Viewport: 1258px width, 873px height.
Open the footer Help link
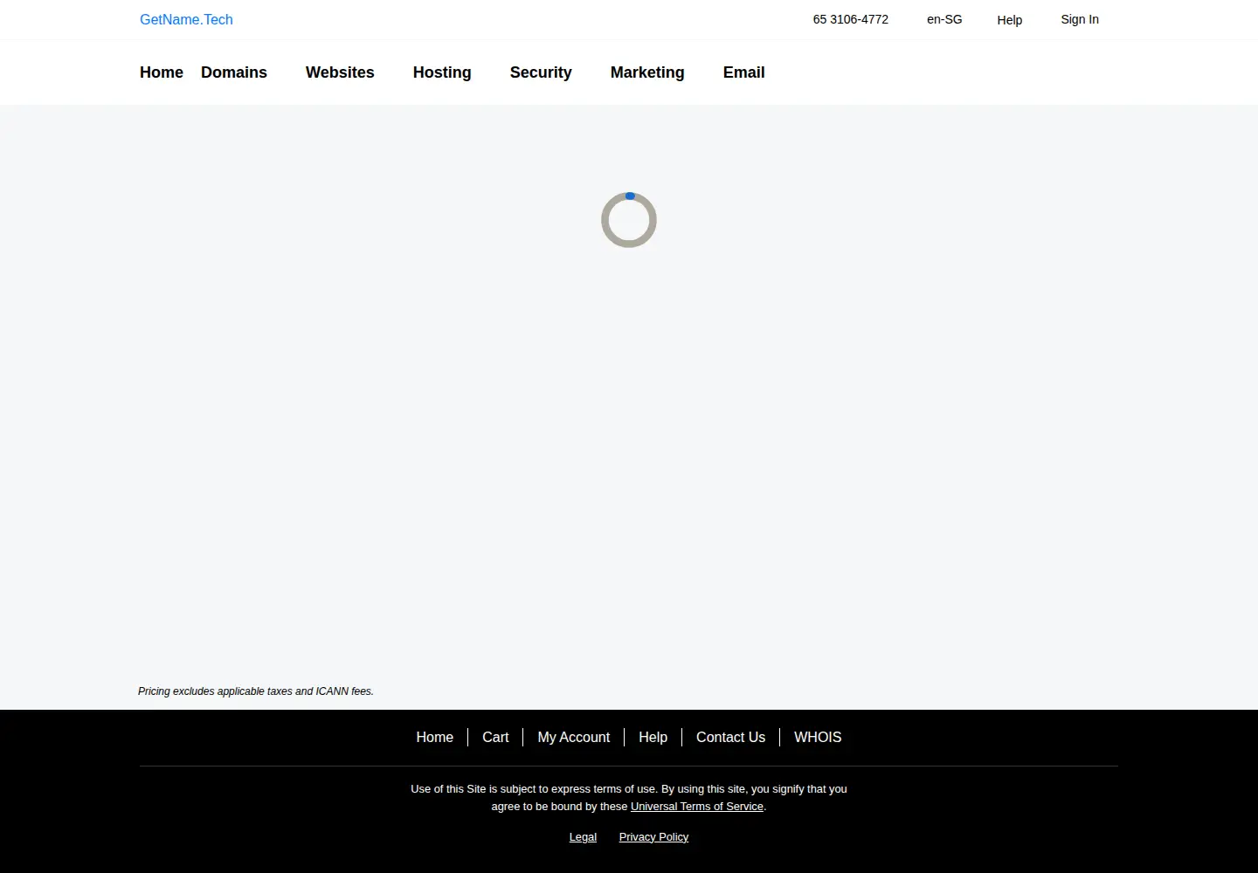[x=653, y=738]
